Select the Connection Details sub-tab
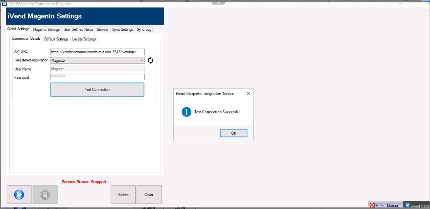The image size is (430, 209). tap(26, 39)
